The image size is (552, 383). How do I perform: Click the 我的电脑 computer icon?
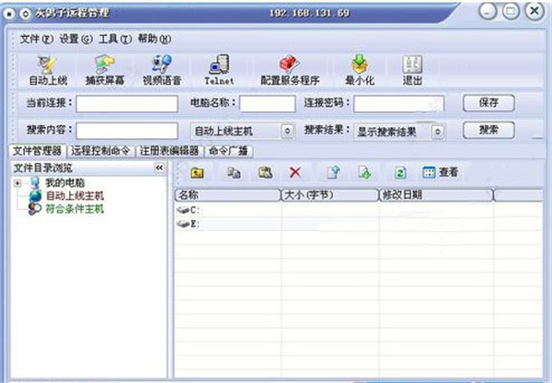point(35,182)
